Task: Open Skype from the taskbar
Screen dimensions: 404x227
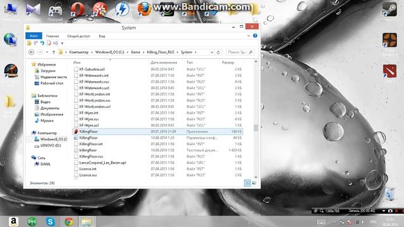Action: (50, 221)
